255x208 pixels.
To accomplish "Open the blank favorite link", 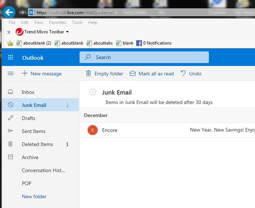I will (x=124, y=43).
